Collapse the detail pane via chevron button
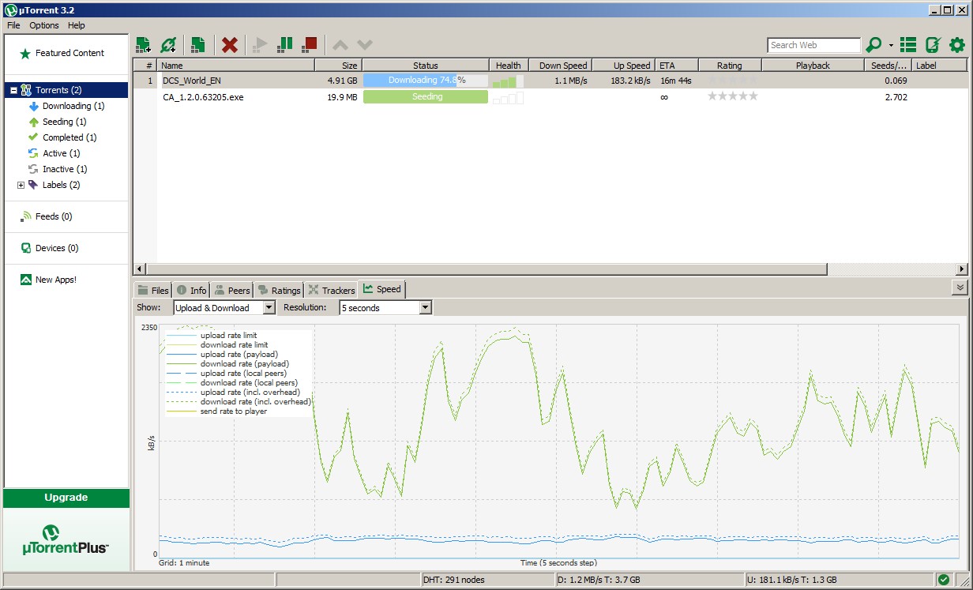The image size is (973, 590). (960, 288)
